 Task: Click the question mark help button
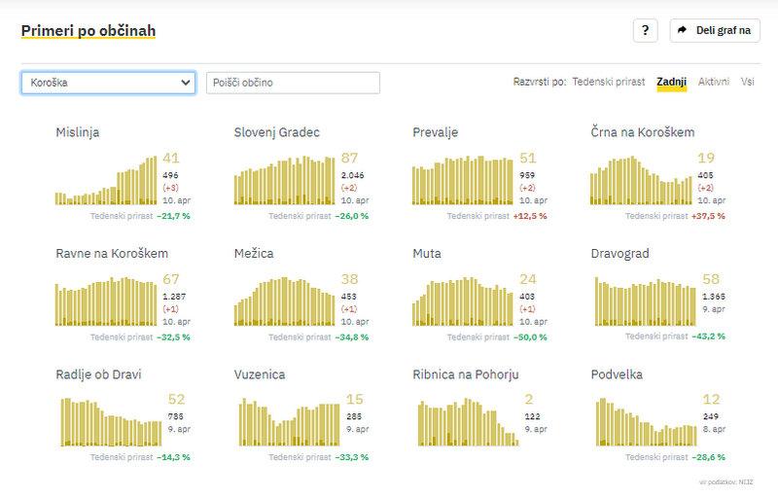(x=646, y=30)
